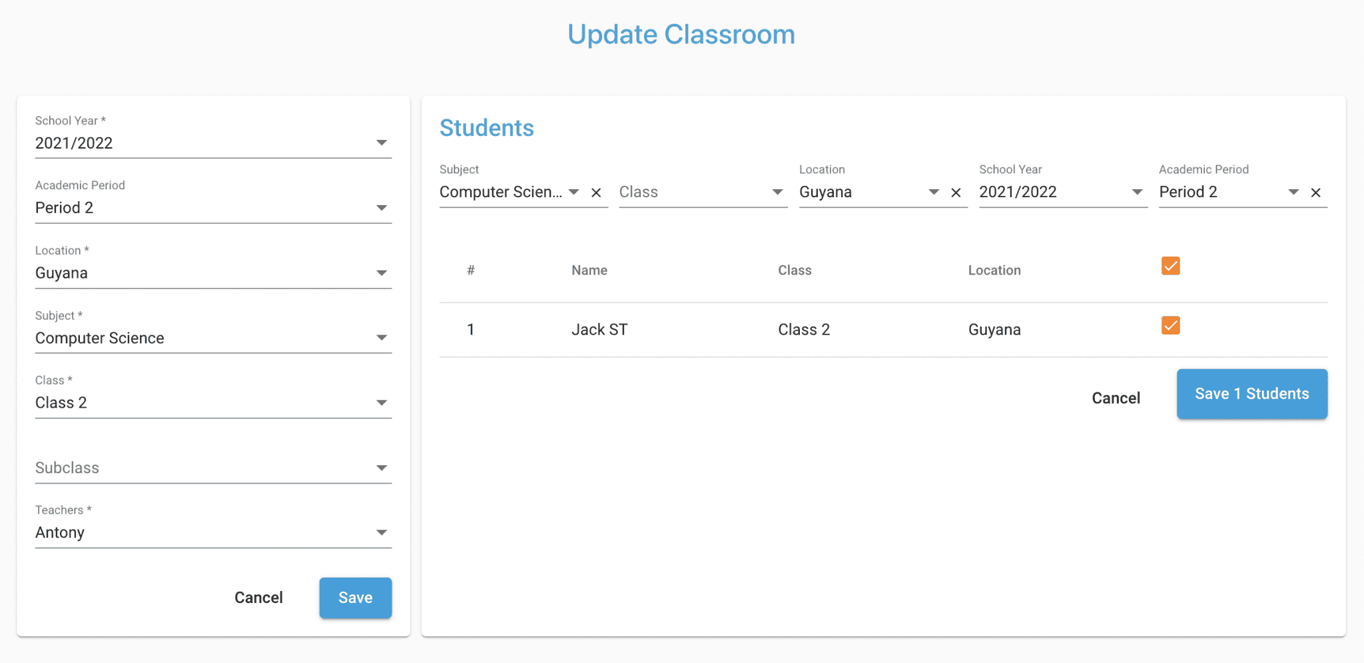
Task: Click Save in the classroom form
Action: 355,598
